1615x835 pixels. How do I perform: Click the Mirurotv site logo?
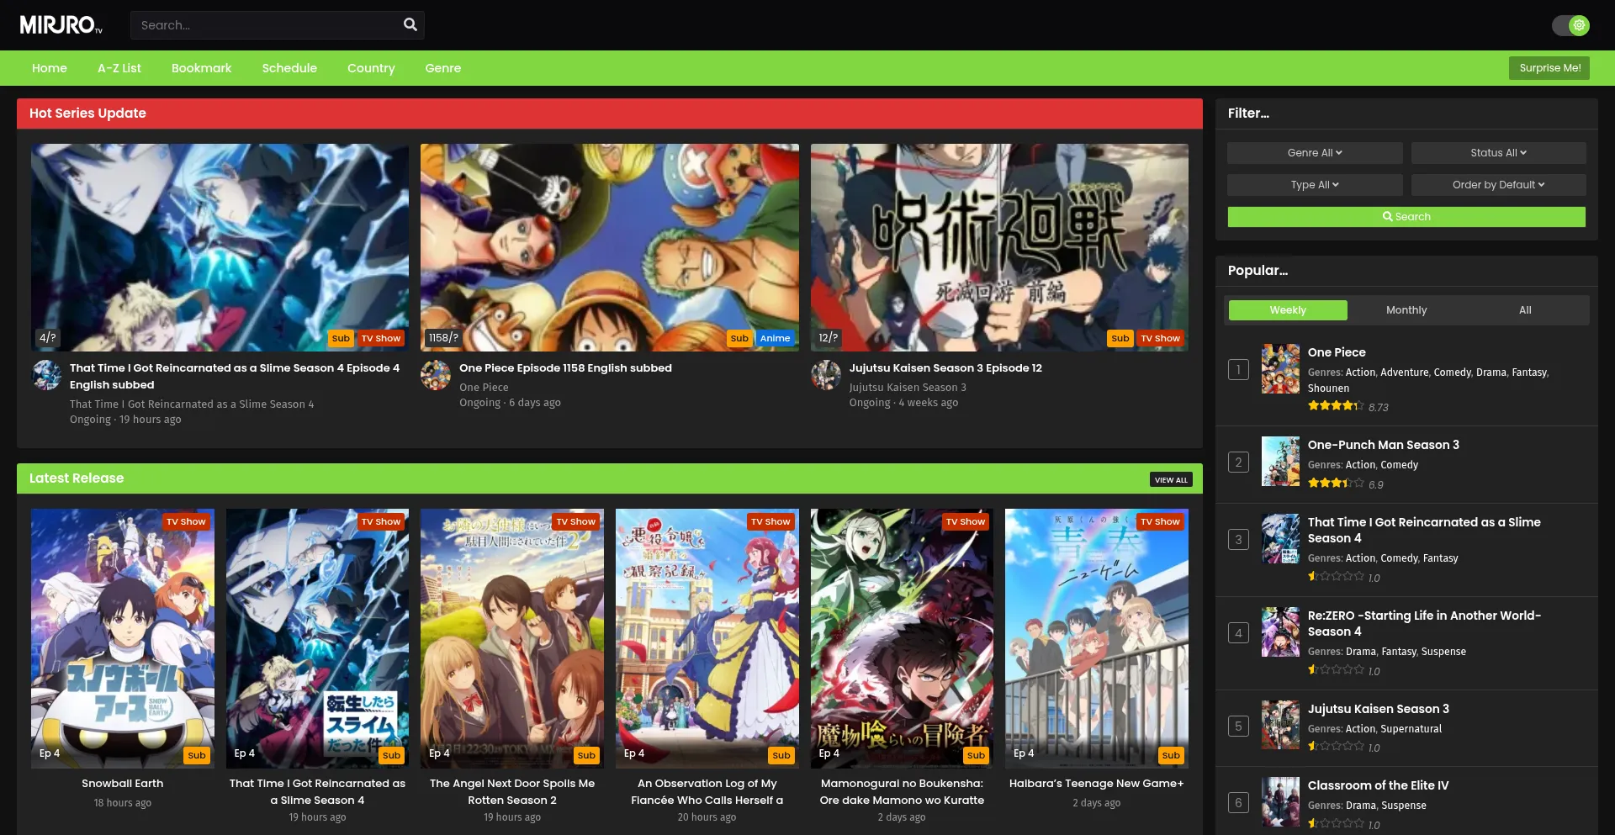61,25
